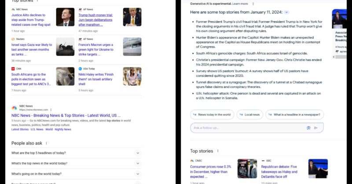This screenshot has height=184, width=352.
Task: Expand 'What's going on in the world today?'
Action: [x=76, y=174]
